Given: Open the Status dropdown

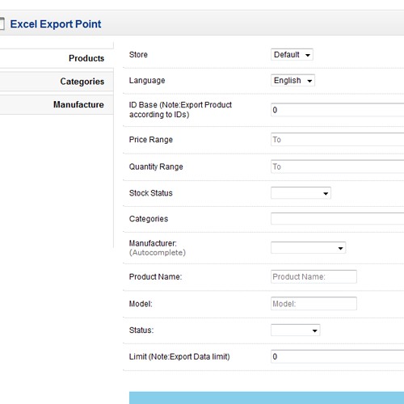Looking at the screenshot, I should click(296, 330).
